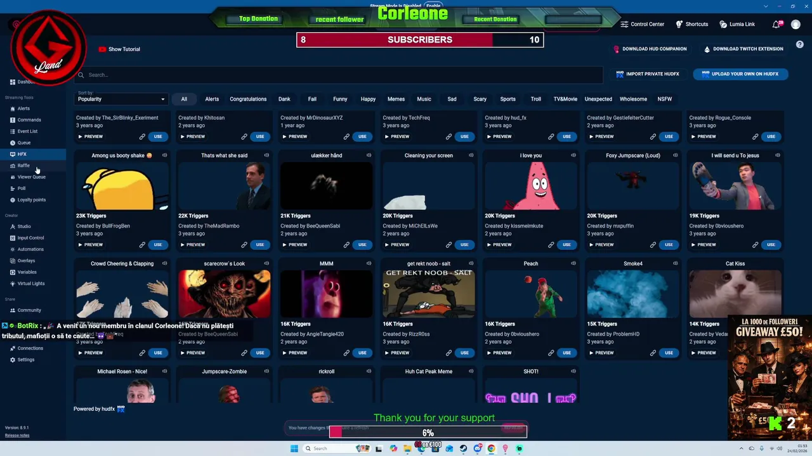
Task: Click the HFX search field
Action: coord(339,75)
